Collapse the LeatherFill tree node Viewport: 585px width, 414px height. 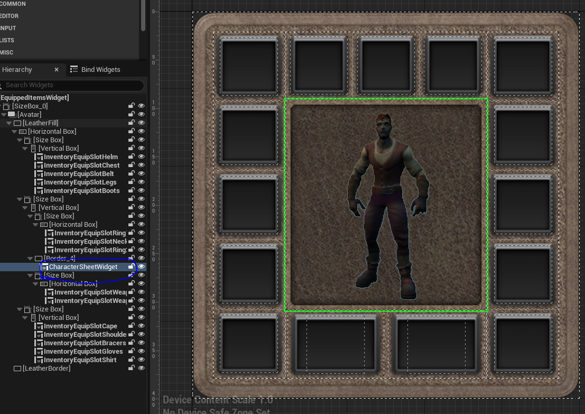click(9, 123)
